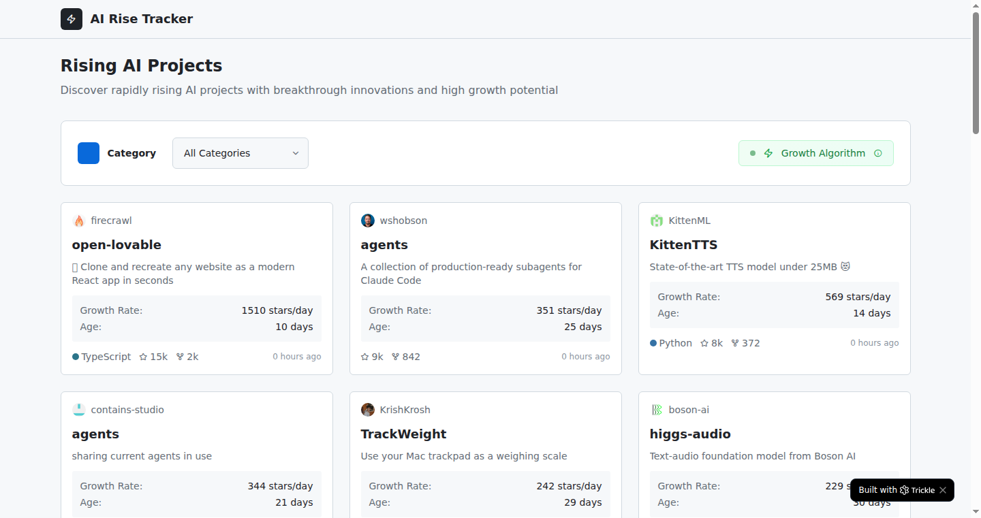This screenshot has width=981, height=518.
Task: Click the blue Category icon square
Action: pos(89,153)
